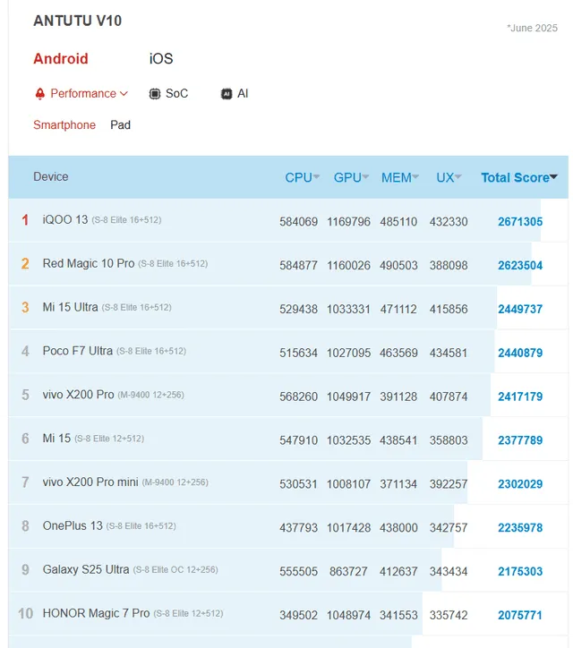Screen dimensions: 573x648
Task: Click total score 2302029
Action: 520,484
